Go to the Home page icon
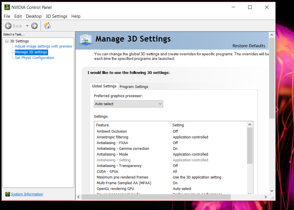The height and width of the screenshot is (210, 294). point(47,26)
